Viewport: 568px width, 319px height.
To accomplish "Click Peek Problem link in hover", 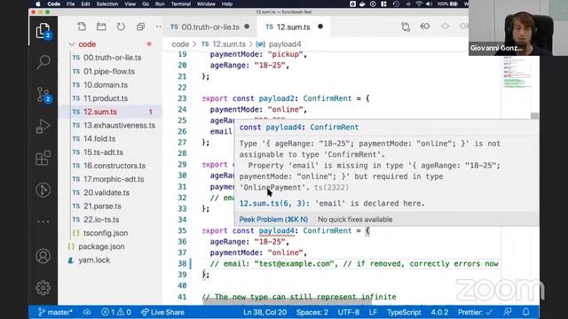I will pos(273,219).
